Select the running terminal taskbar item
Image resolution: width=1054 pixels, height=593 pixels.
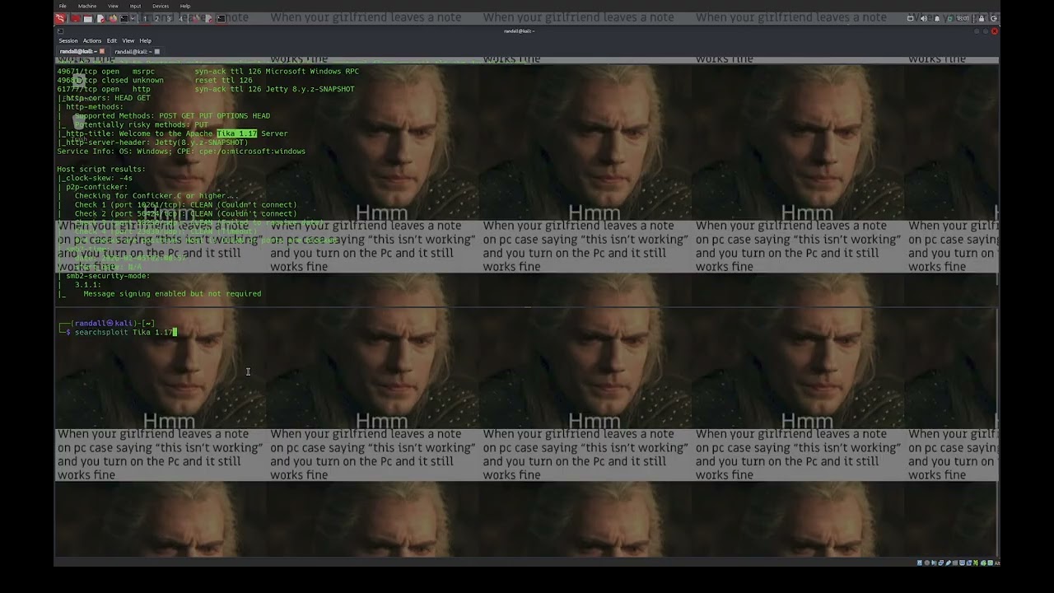(221, 18)
